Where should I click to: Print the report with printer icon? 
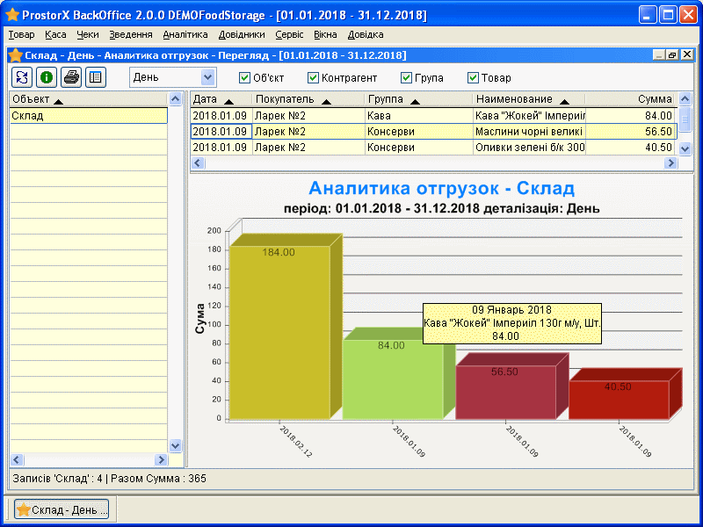click(x=71, y=77)
